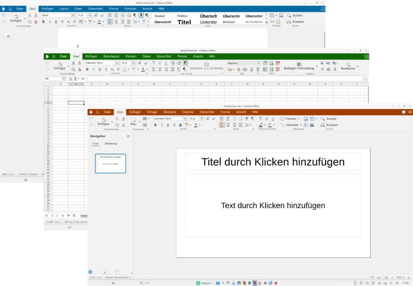
Task: Click the font color swatch in Writer
Action: [x=99, y=22]
